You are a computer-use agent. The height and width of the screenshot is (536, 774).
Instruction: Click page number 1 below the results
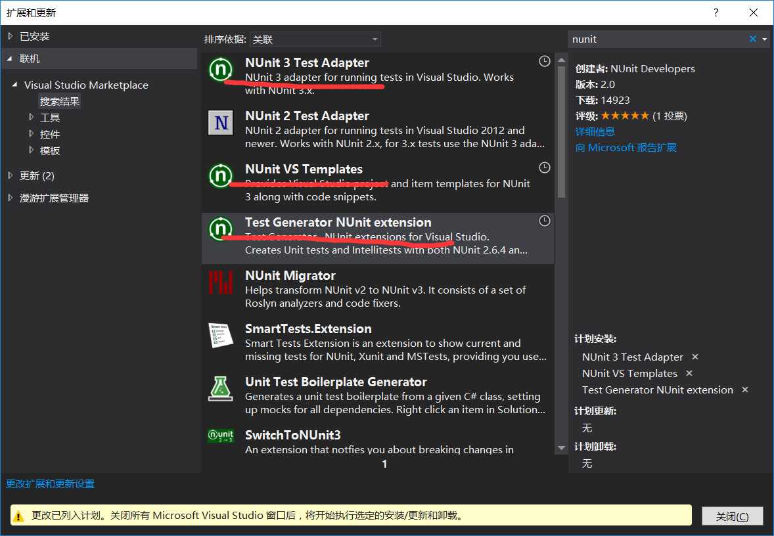(384, 464)
